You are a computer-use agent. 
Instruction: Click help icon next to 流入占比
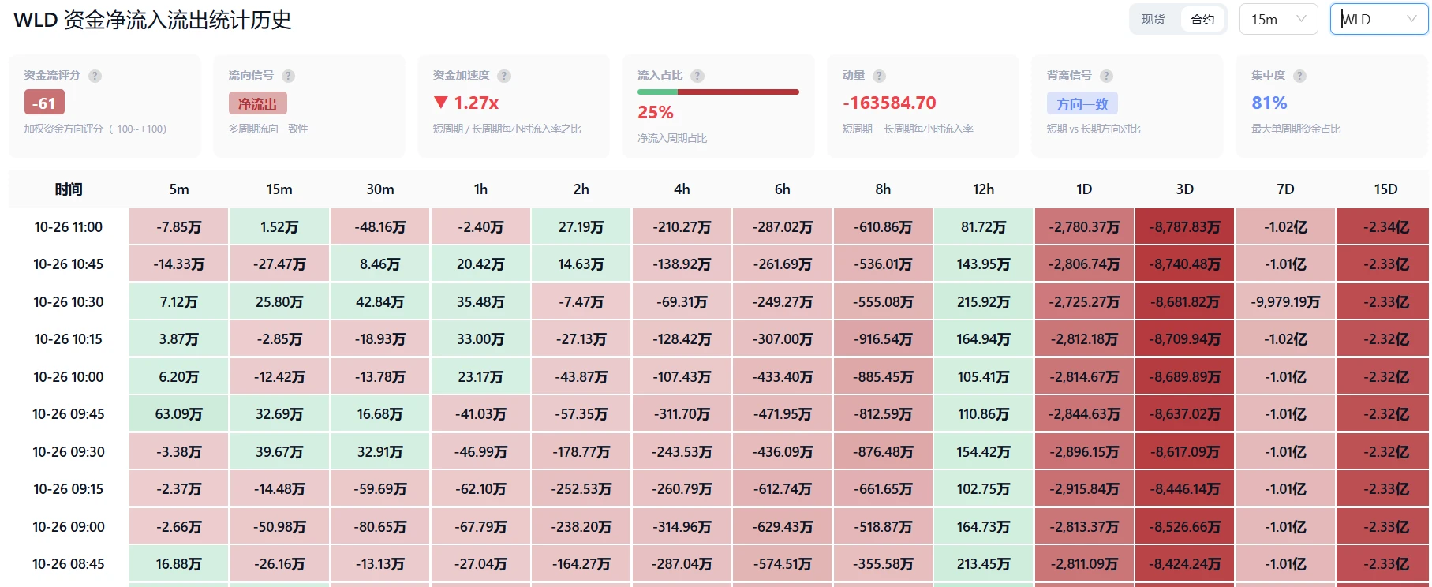coord(697,76)
